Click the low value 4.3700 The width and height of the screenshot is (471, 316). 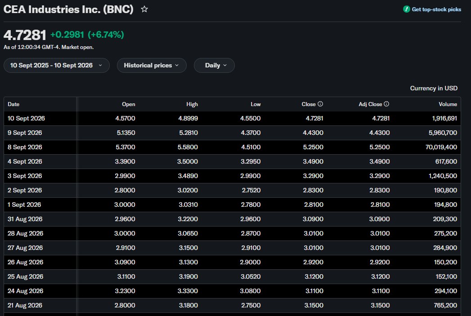click(251, 133)
